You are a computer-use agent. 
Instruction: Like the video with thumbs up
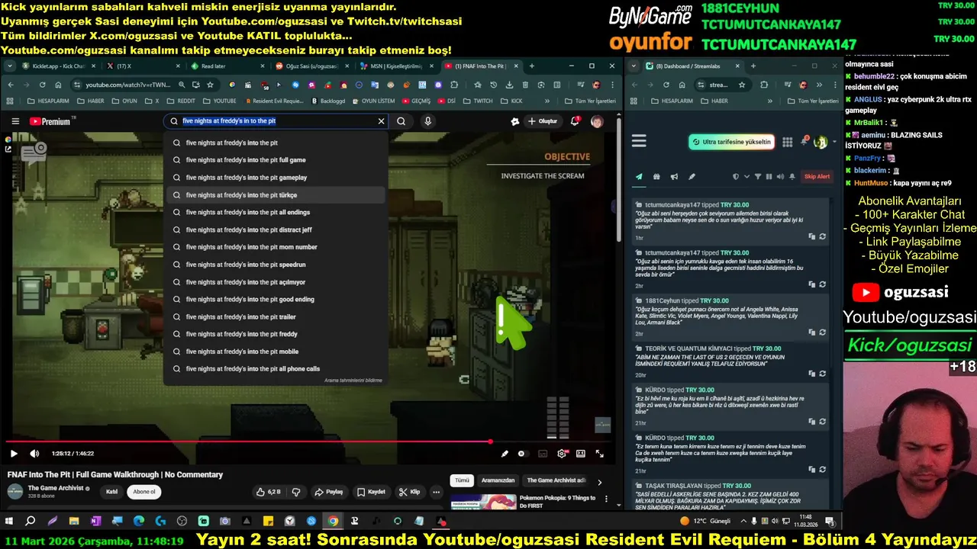tap(268, 492)
